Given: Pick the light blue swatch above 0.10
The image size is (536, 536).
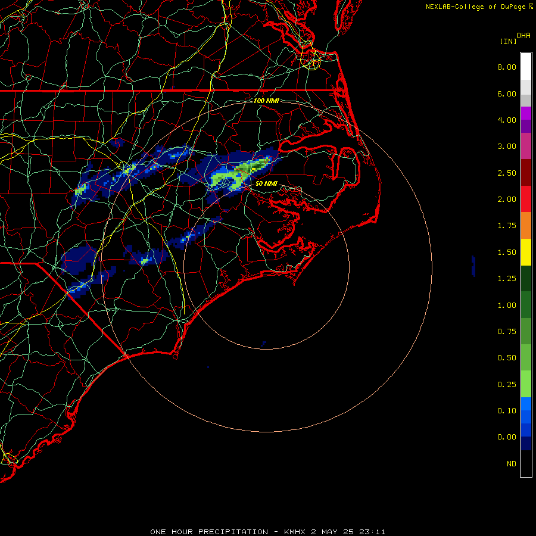Looking at the screenshot, I should 526,404.
